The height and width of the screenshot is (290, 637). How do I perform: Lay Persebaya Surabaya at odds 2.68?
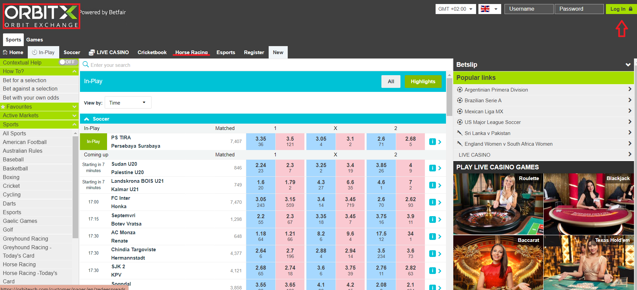coord(411,141)
